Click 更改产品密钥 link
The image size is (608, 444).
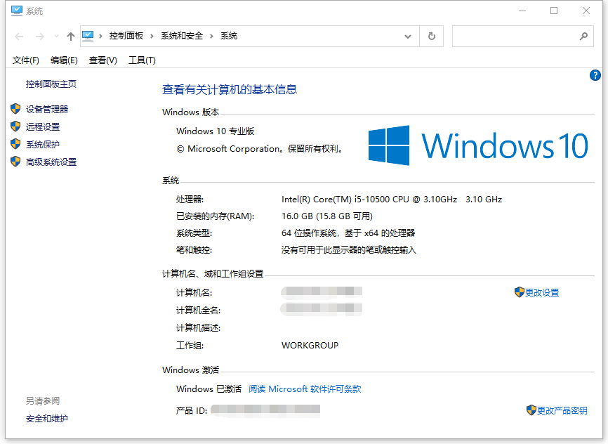tap(562, 410)
